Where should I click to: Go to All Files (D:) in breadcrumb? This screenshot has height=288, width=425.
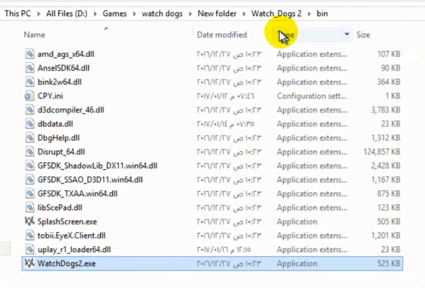click(x=67, y=14)
